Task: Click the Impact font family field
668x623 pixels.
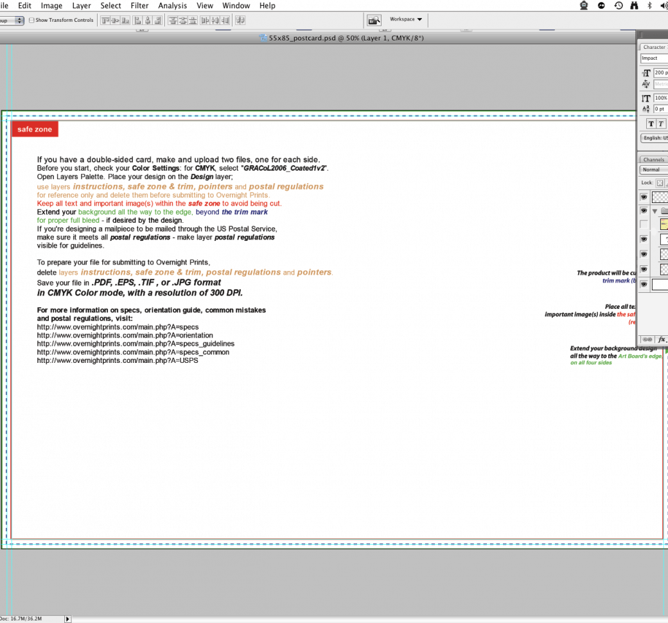Action: pos(654,58)
